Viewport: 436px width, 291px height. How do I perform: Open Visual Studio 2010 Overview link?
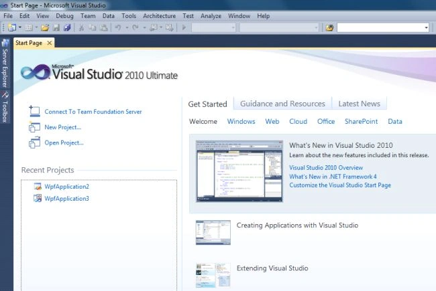(x=326, y=167)
